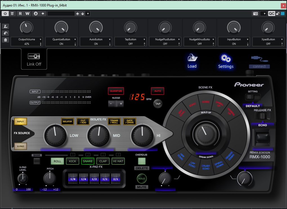
Task: Click the MID isolate knob
Action: click(99, 135)
